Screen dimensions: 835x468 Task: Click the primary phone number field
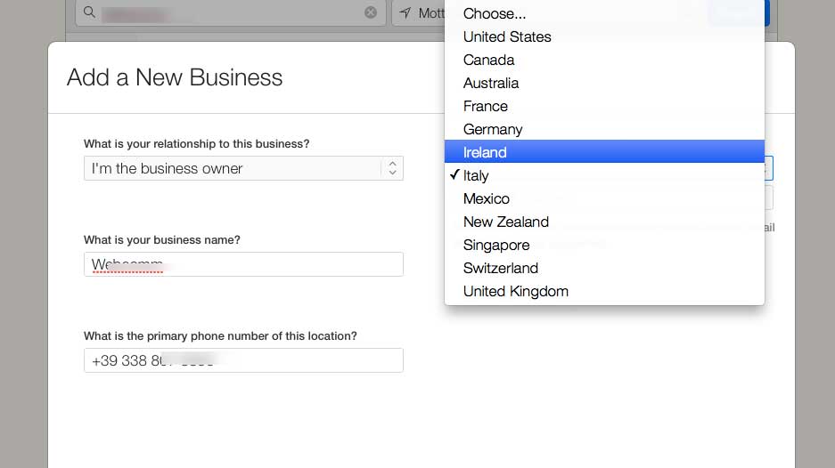[x=243, y=360]
